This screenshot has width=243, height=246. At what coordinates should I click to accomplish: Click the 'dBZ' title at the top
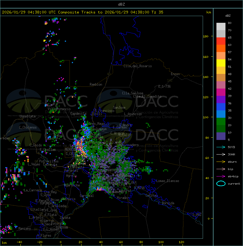121,4
